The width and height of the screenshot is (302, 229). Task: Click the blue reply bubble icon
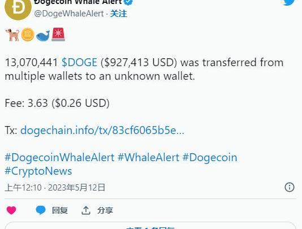click(41, 210)
